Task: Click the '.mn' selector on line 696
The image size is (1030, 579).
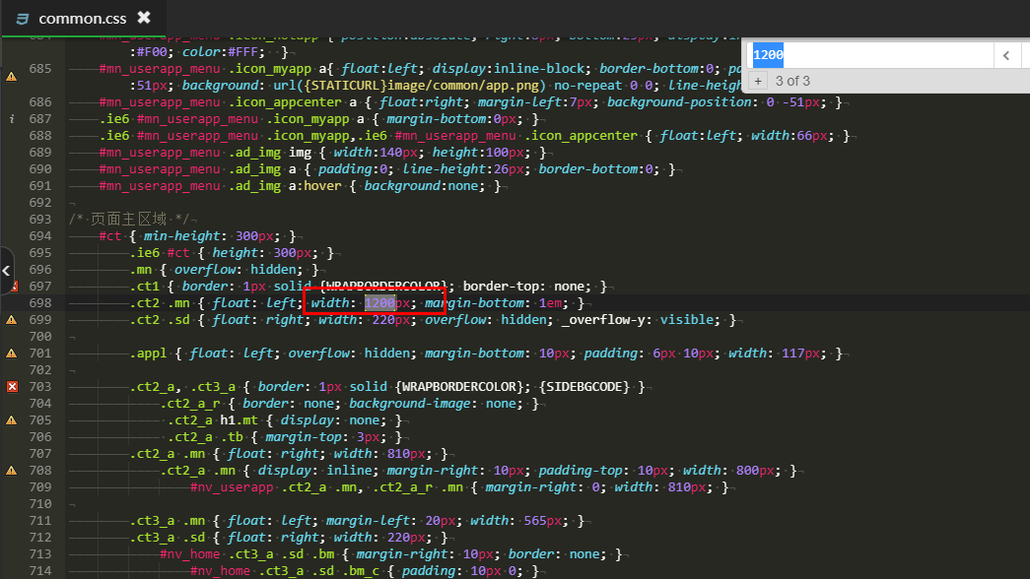Action: pos(141,269)
